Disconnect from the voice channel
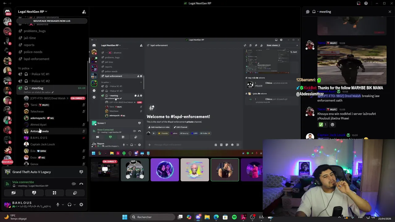Screen dimensions: 395x222 81,184
